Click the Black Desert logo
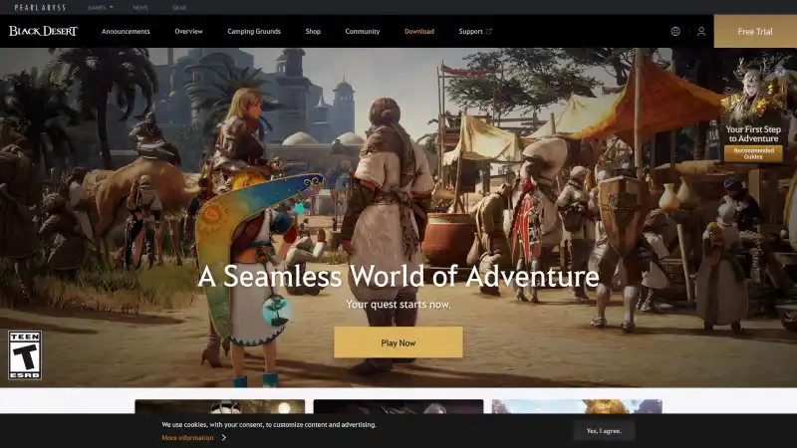 pos(43,31)
